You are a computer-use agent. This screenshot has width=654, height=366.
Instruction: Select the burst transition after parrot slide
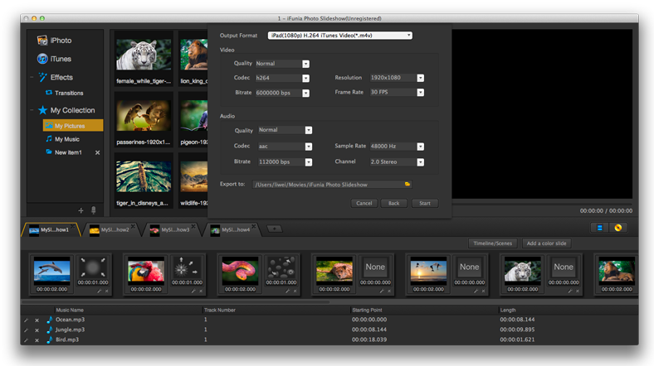tap(187, 267)
